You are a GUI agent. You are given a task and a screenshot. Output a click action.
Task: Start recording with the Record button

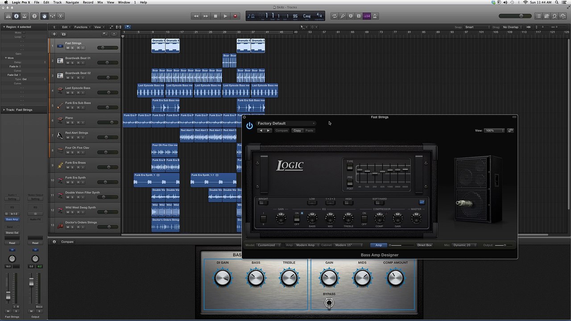235,16
